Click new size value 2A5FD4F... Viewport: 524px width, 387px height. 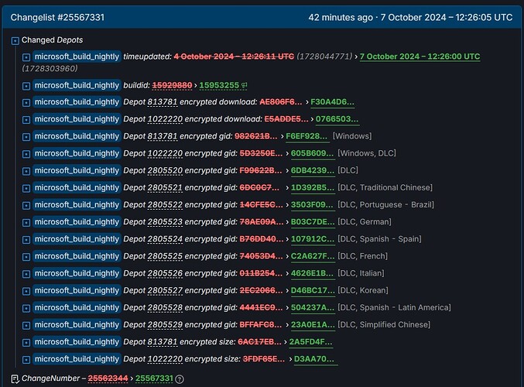(x=310, y=342)
